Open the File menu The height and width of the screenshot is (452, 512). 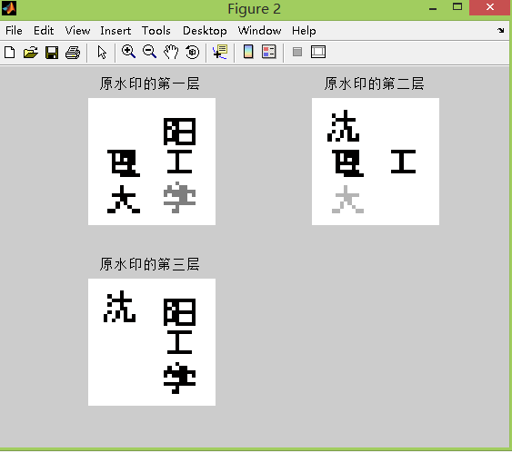pyautogui.click(x=14, y=31)
